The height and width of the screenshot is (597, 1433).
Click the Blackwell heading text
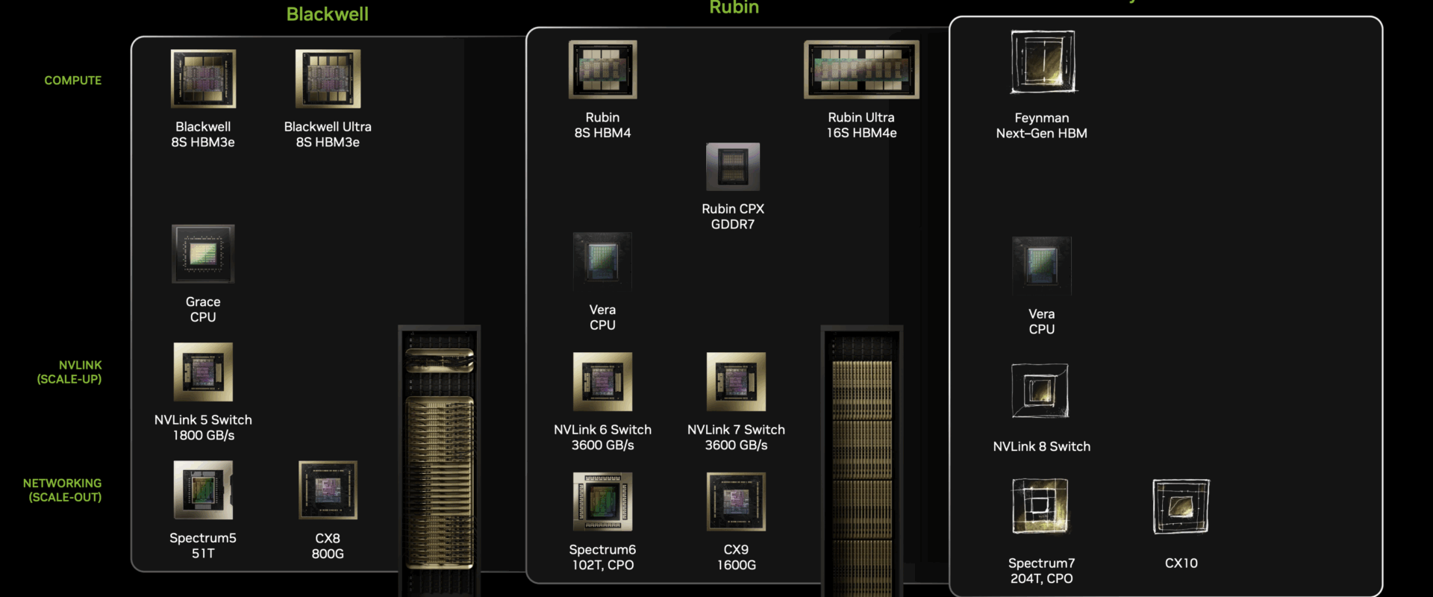coord(328,14)
